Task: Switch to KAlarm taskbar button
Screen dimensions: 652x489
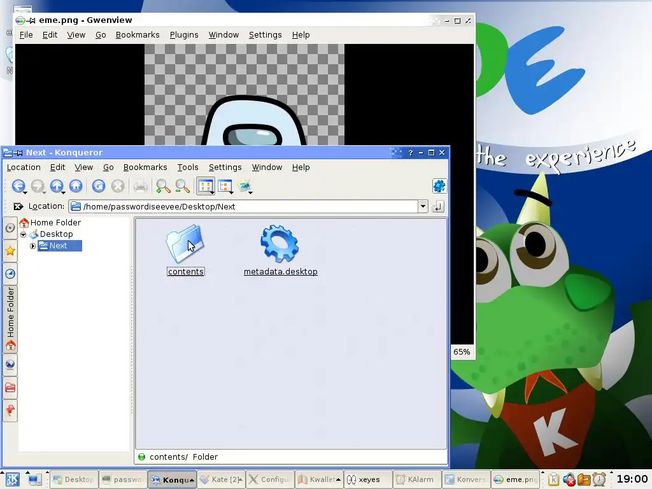Action: (416, 479)
